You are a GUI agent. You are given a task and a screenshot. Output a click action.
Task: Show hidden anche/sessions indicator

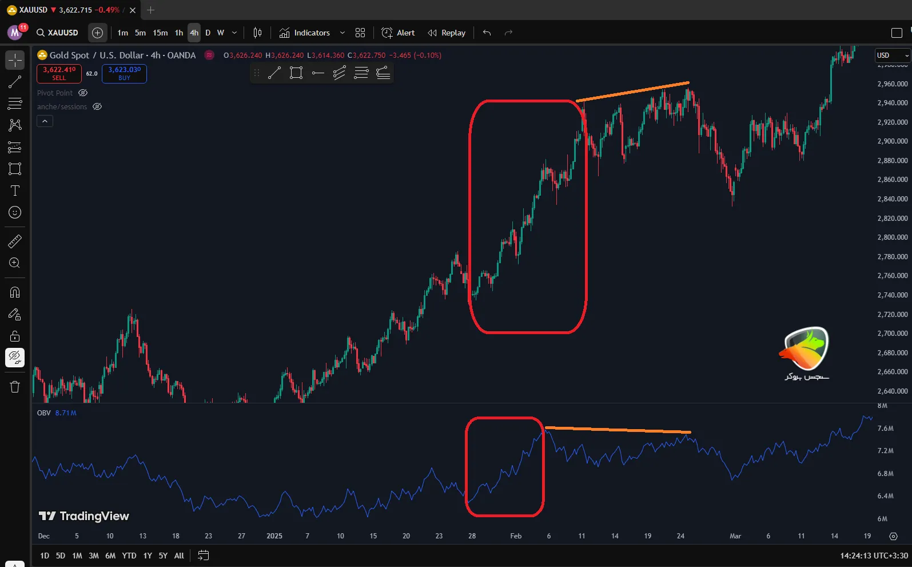point(97,106)
